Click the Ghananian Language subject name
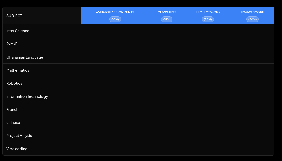Screen dimensions: 282x161 pos(25,57)
